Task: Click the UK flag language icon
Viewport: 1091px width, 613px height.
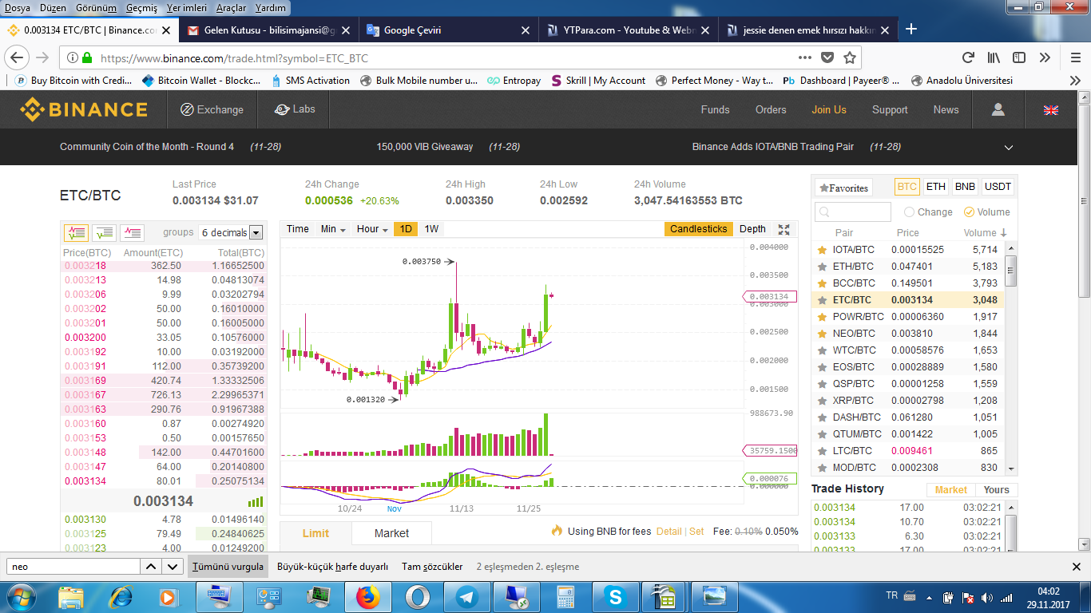Action: pyautogui.click(x=1050, y=110)
